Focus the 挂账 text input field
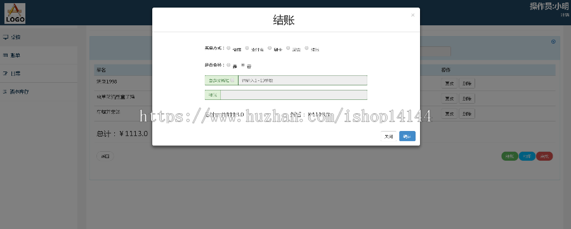Image resolution: width=571 pixels, height=229 pixels. point(294,95)
